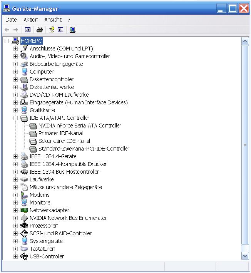This screenshot has width=251, height=273.
Task: Open the ? help menu
Action: [x=69, y=20]
